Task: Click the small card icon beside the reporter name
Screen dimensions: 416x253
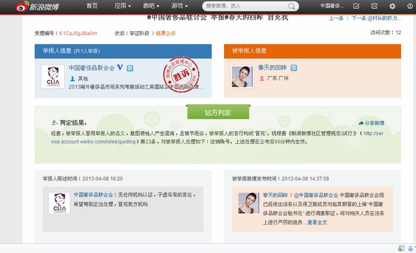Action: [130, 68]
